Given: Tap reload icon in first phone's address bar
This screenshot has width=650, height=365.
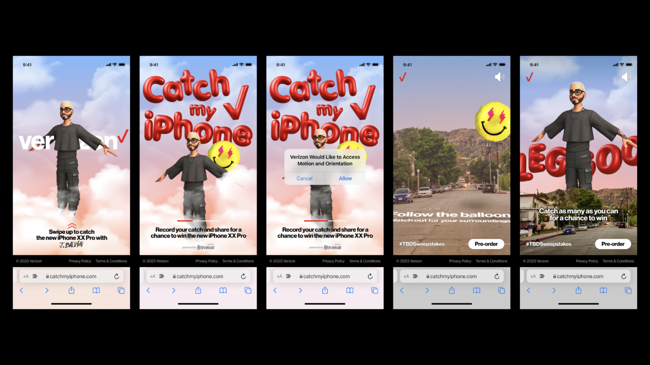Looking at the screenshot, I should click(116, 276).
